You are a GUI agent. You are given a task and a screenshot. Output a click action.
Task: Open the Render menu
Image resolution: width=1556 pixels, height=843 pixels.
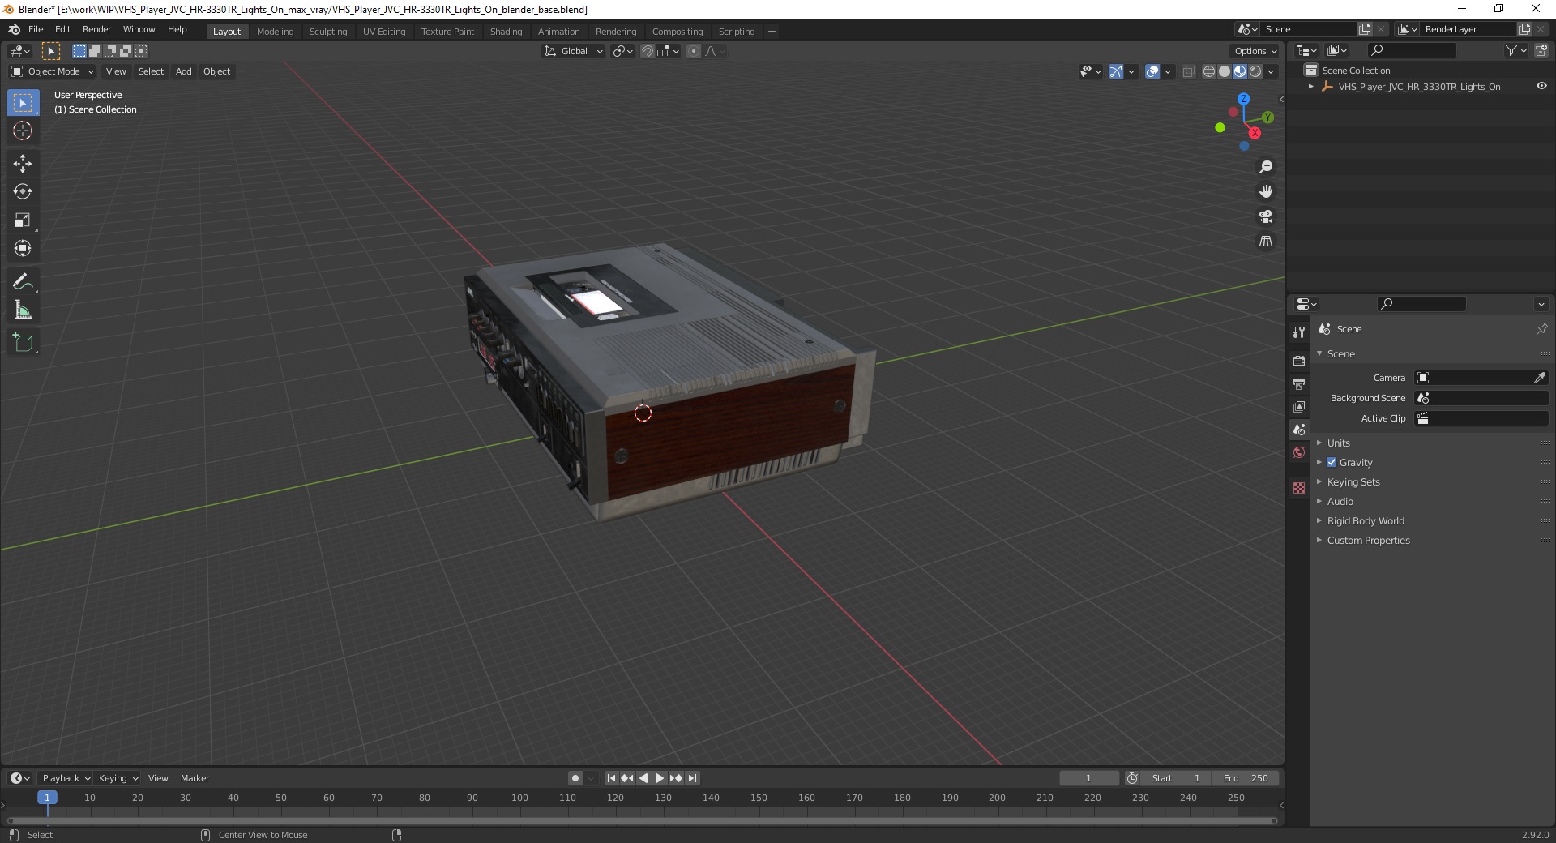click(x=96, y=29)
